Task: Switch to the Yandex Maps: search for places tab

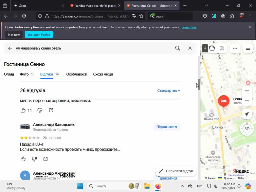Action: [x=96, y=6]
